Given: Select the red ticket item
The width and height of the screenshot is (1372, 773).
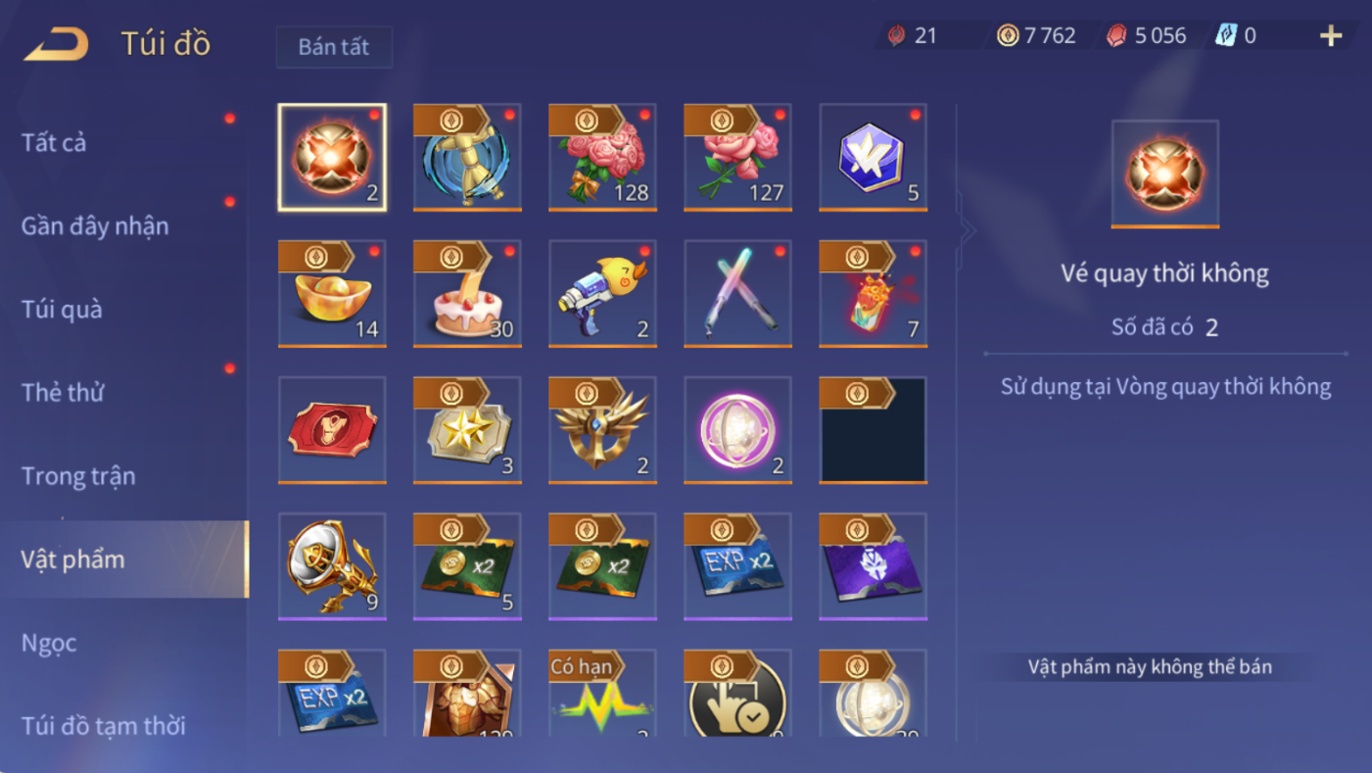Looking at the screenshot, I should pyautogui.click(x=332, y=429).
